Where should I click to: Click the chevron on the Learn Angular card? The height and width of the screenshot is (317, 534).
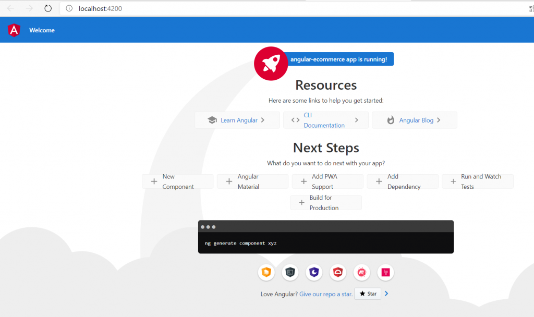coord(263,120)
